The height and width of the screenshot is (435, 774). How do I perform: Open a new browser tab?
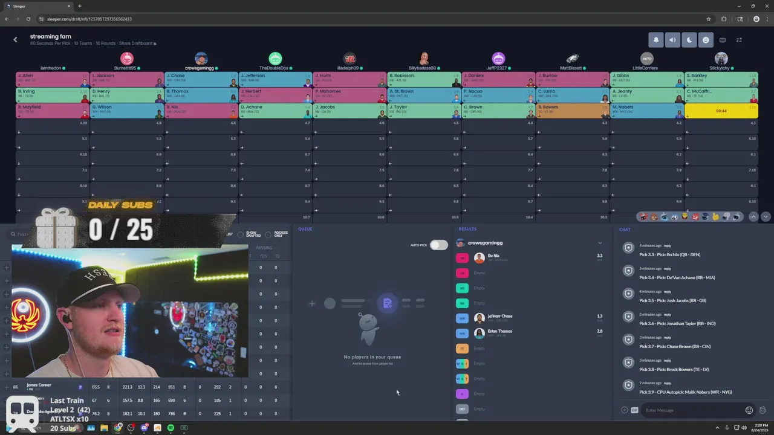pyautogui.click(x=79, y=6)
